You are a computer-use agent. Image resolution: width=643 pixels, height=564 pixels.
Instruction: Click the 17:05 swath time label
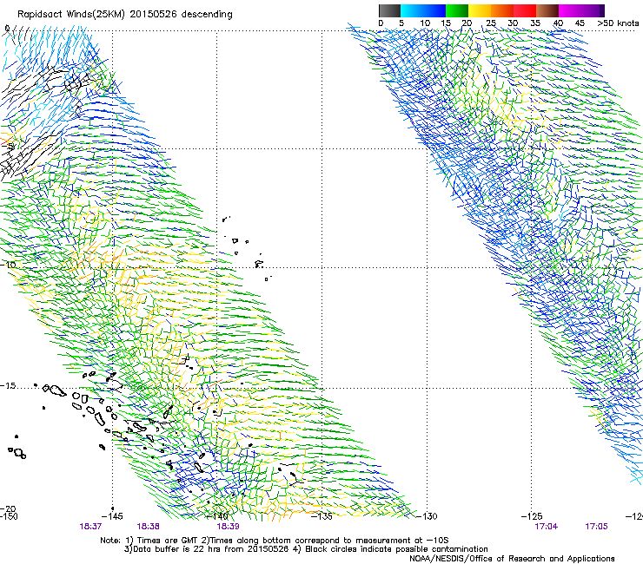tap(596, 527)
